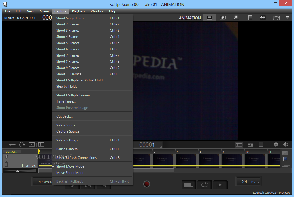Open the frame counter 00001 dropdown
Image resolution: width=294 pixels, height=197 pixels.
tap(148, 145)
